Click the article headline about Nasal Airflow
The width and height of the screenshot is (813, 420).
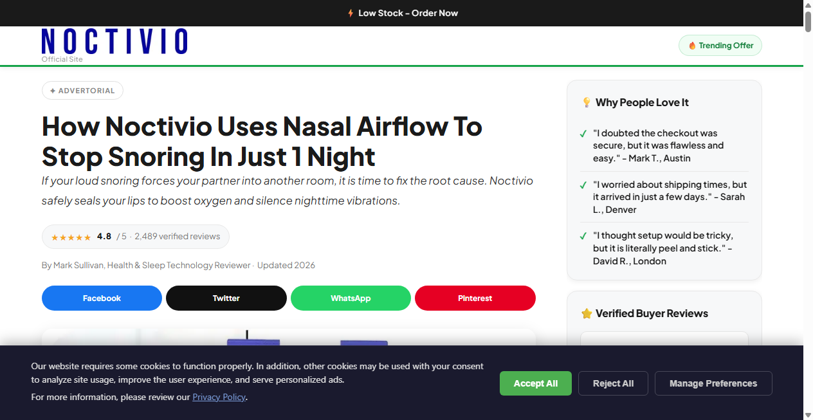click(262, 142)
